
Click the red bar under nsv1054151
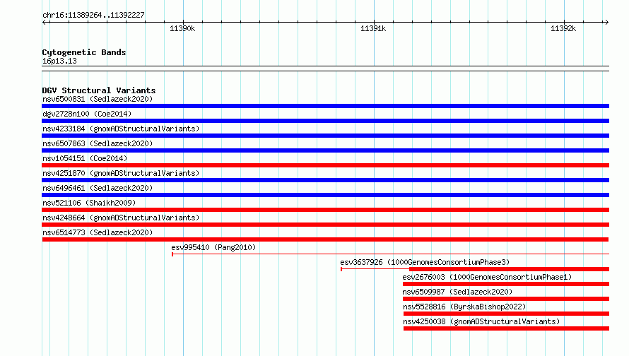point(325,165)
